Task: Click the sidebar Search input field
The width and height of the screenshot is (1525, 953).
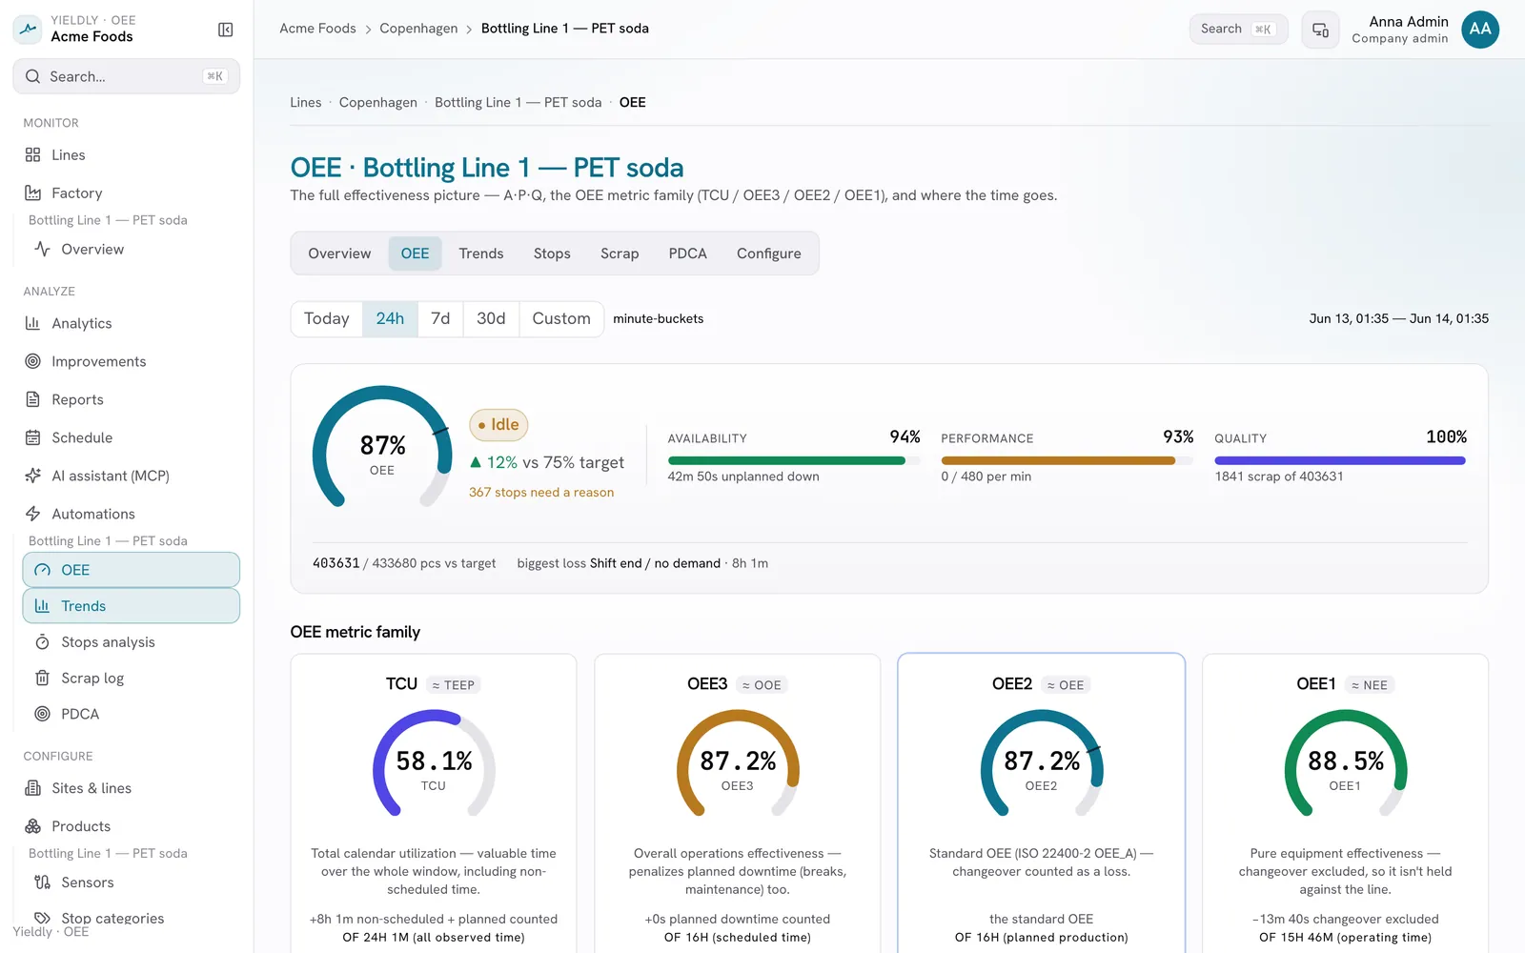Action: [127, 76]
